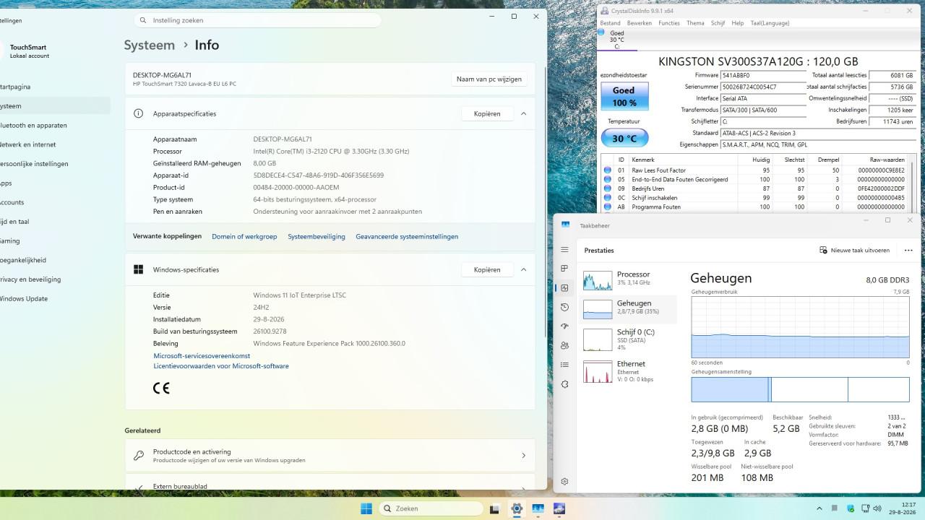
Task: Click the search magnifier icon in Settings search box
Action: point(143,20)
